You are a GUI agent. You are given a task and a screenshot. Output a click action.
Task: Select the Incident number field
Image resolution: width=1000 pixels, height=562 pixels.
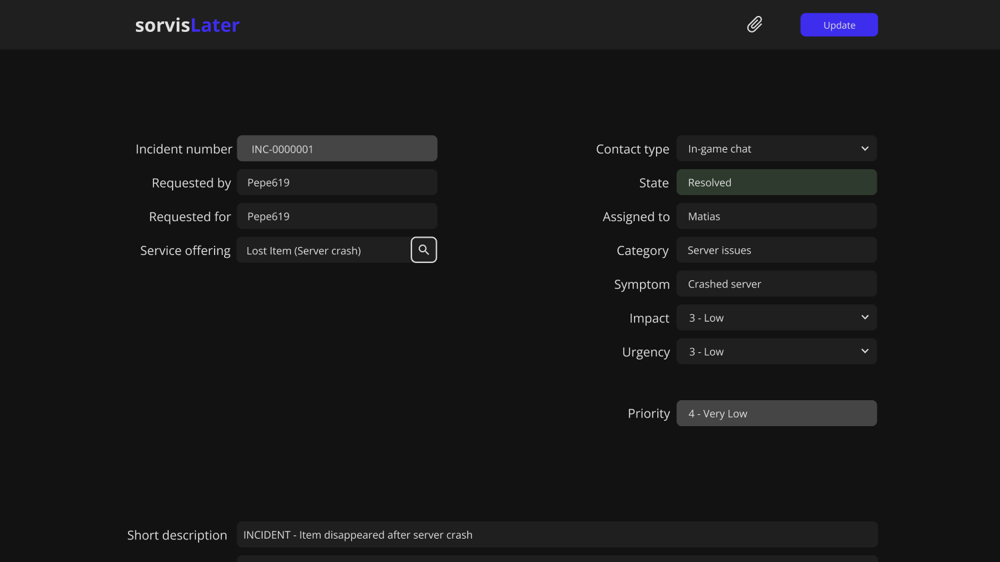click(337, 148)
